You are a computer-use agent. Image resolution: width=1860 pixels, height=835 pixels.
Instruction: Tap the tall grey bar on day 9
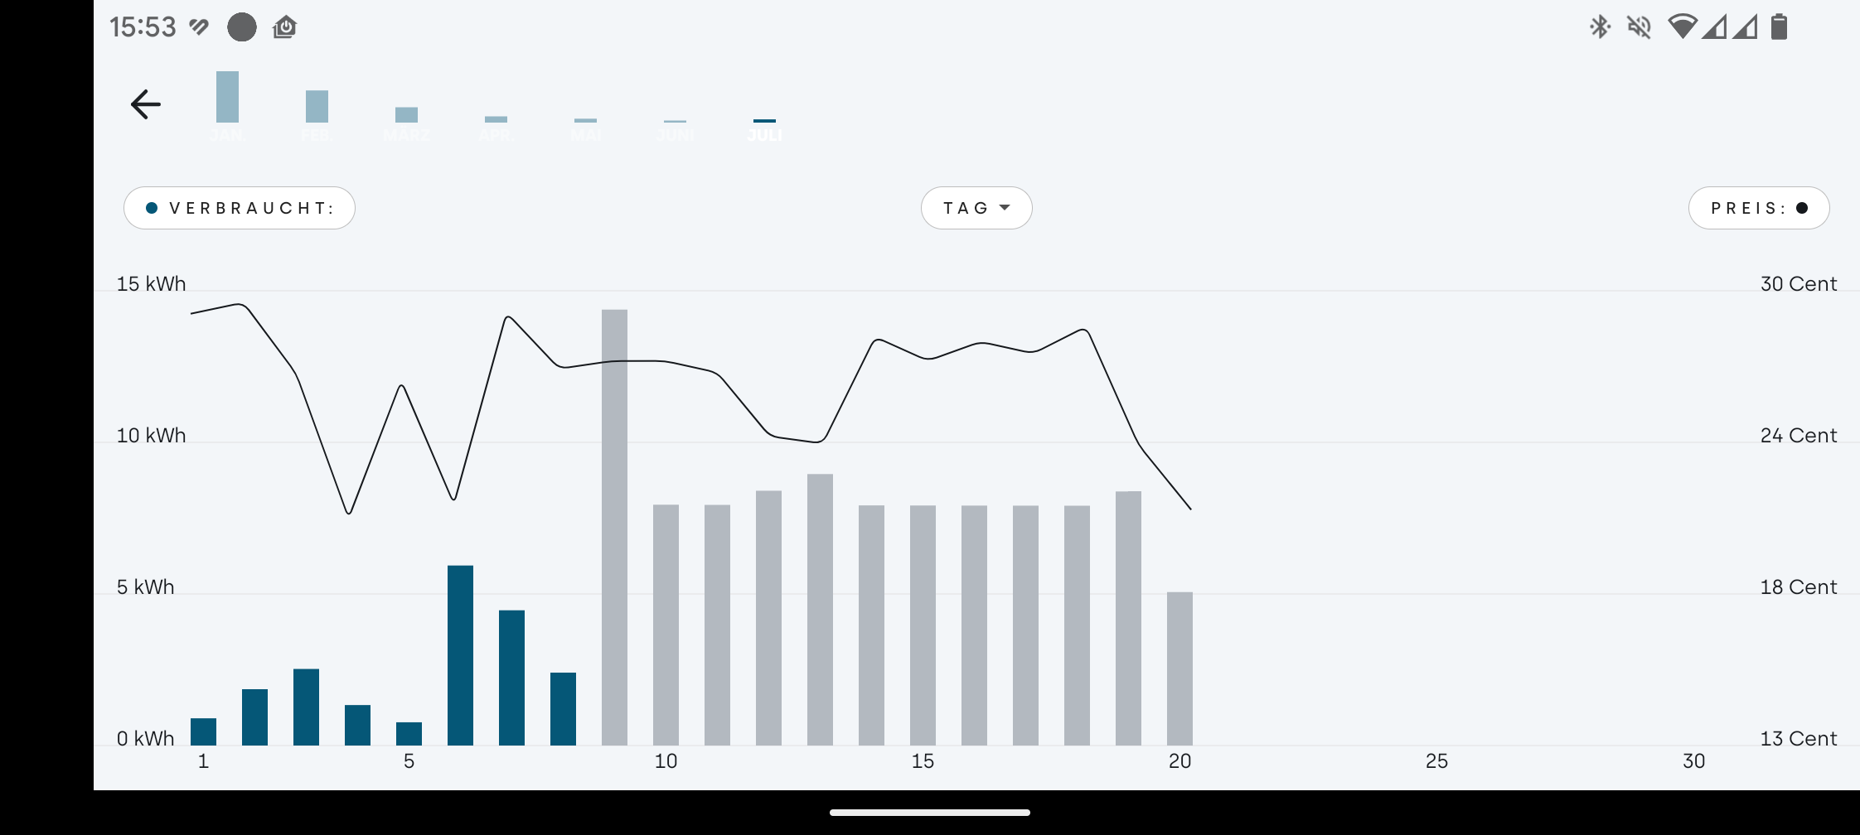click(614, 528)
